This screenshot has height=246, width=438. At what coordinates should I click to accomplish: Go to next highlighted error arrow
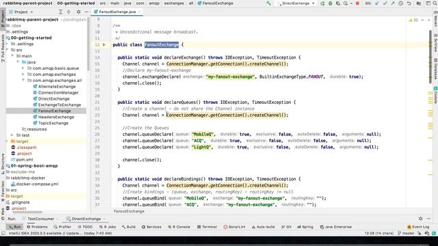(429, 20)
